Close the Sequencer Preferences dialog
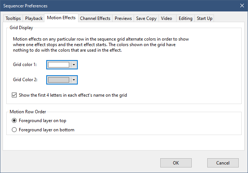248x173 pixels. coord(242,6)
